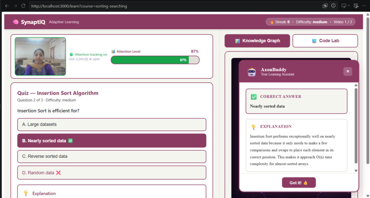Click the AxonBuddy explanation paragraph

pos(292,150)
